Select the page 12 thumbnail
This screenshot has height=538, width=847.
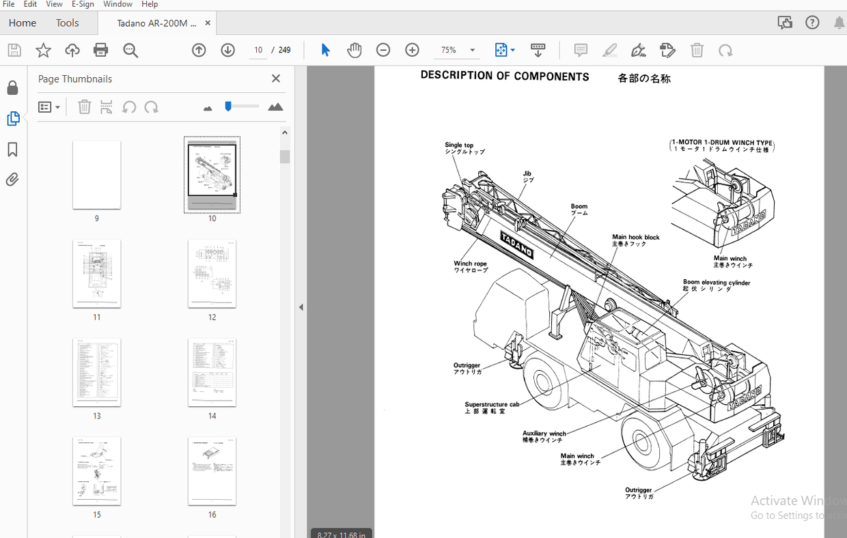point(212,274)
